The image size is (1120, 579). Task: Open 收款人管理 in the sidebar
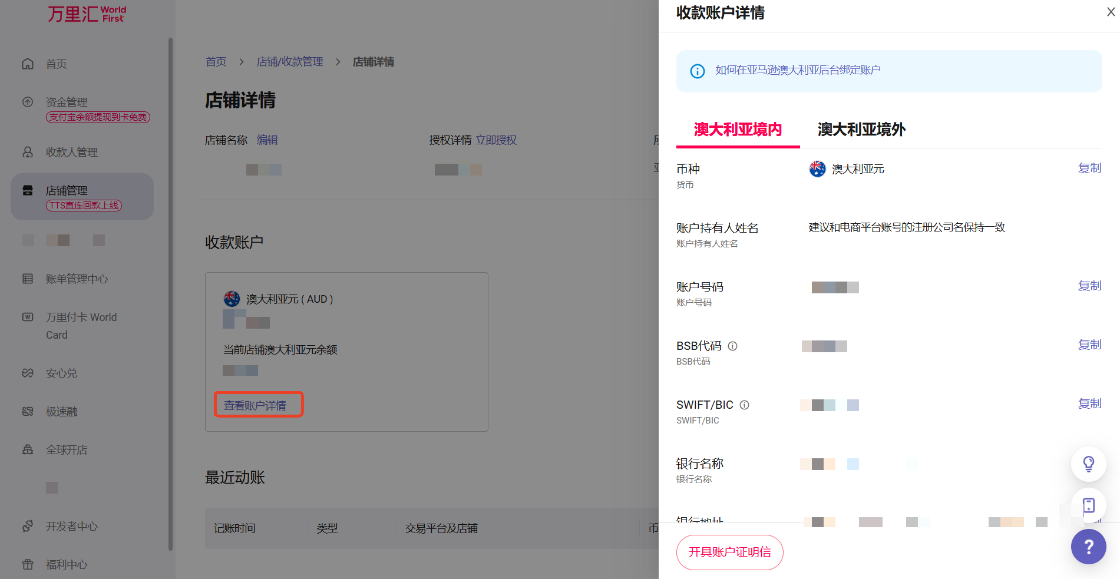click(71, 153)
